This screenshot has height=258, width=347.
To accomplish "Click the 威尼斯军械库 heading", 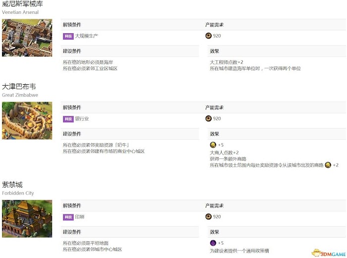I will click(x=22, y=3).
